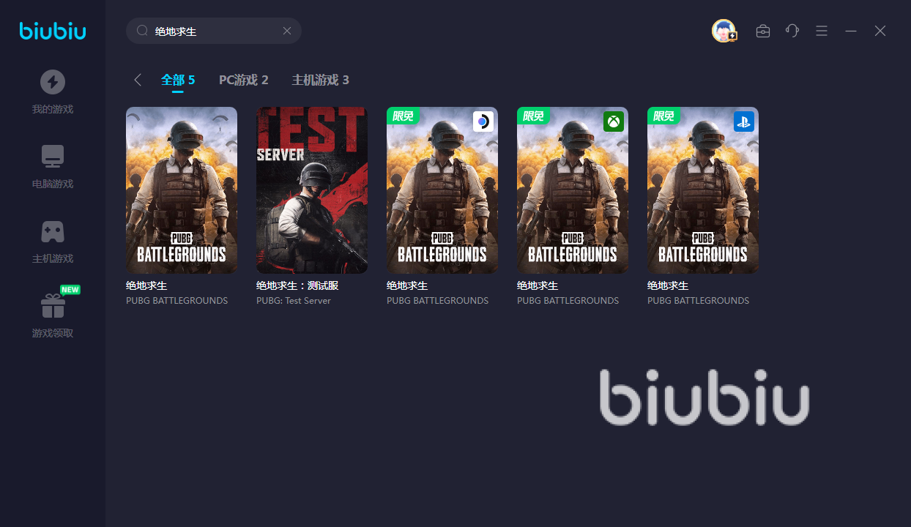Open customer service headset icon

point(792,31)
